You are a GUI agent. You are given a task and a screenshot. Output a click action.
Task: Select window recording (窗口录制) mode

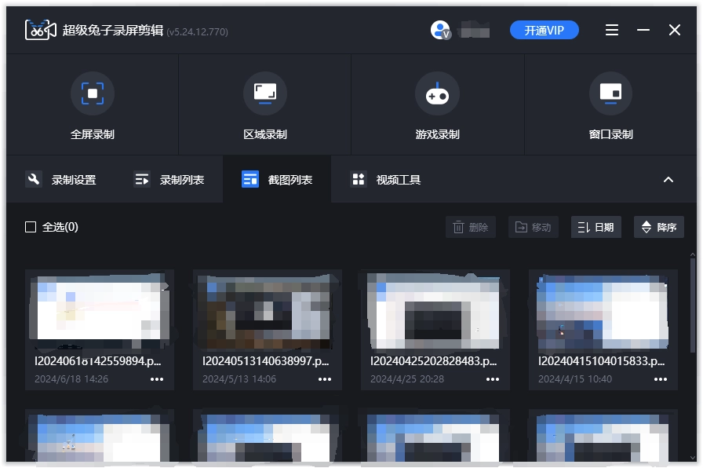point(610,94)
